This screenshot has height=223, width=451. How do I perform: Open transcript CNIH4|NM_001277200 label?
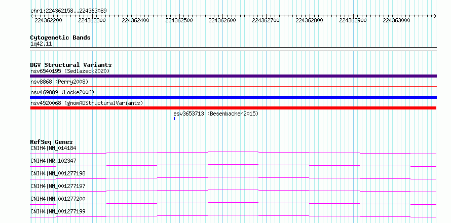click(x=58, y=199)
